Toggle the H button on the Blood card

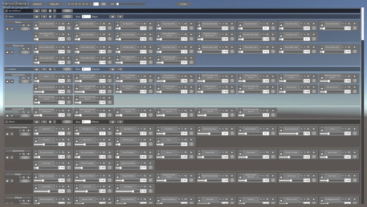coord(56,76)
